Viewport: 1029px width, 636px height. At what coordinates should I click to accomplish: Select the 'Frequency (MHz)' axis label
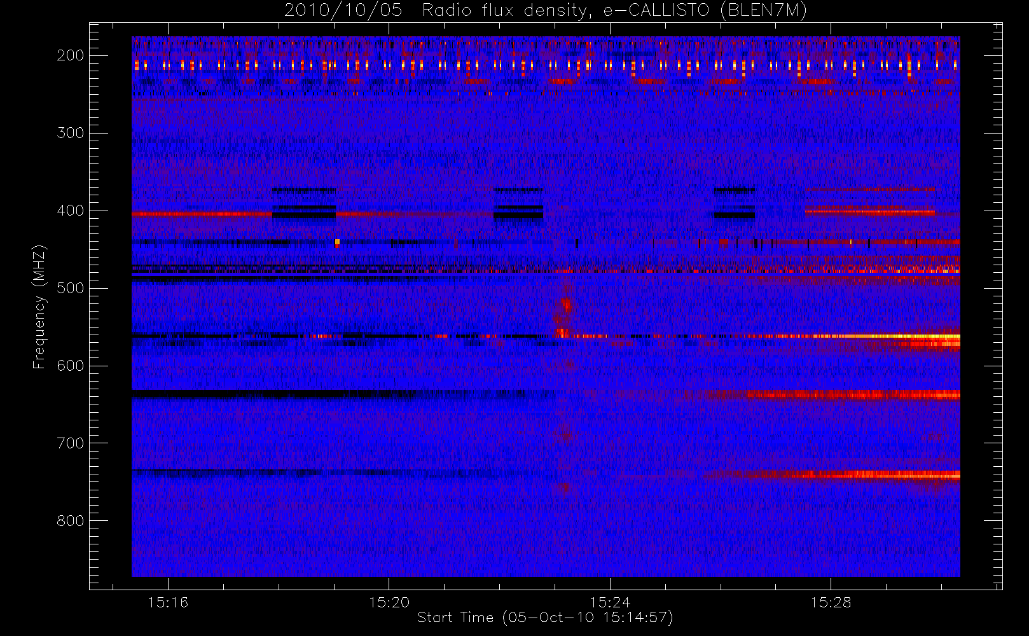pos(39,307)
